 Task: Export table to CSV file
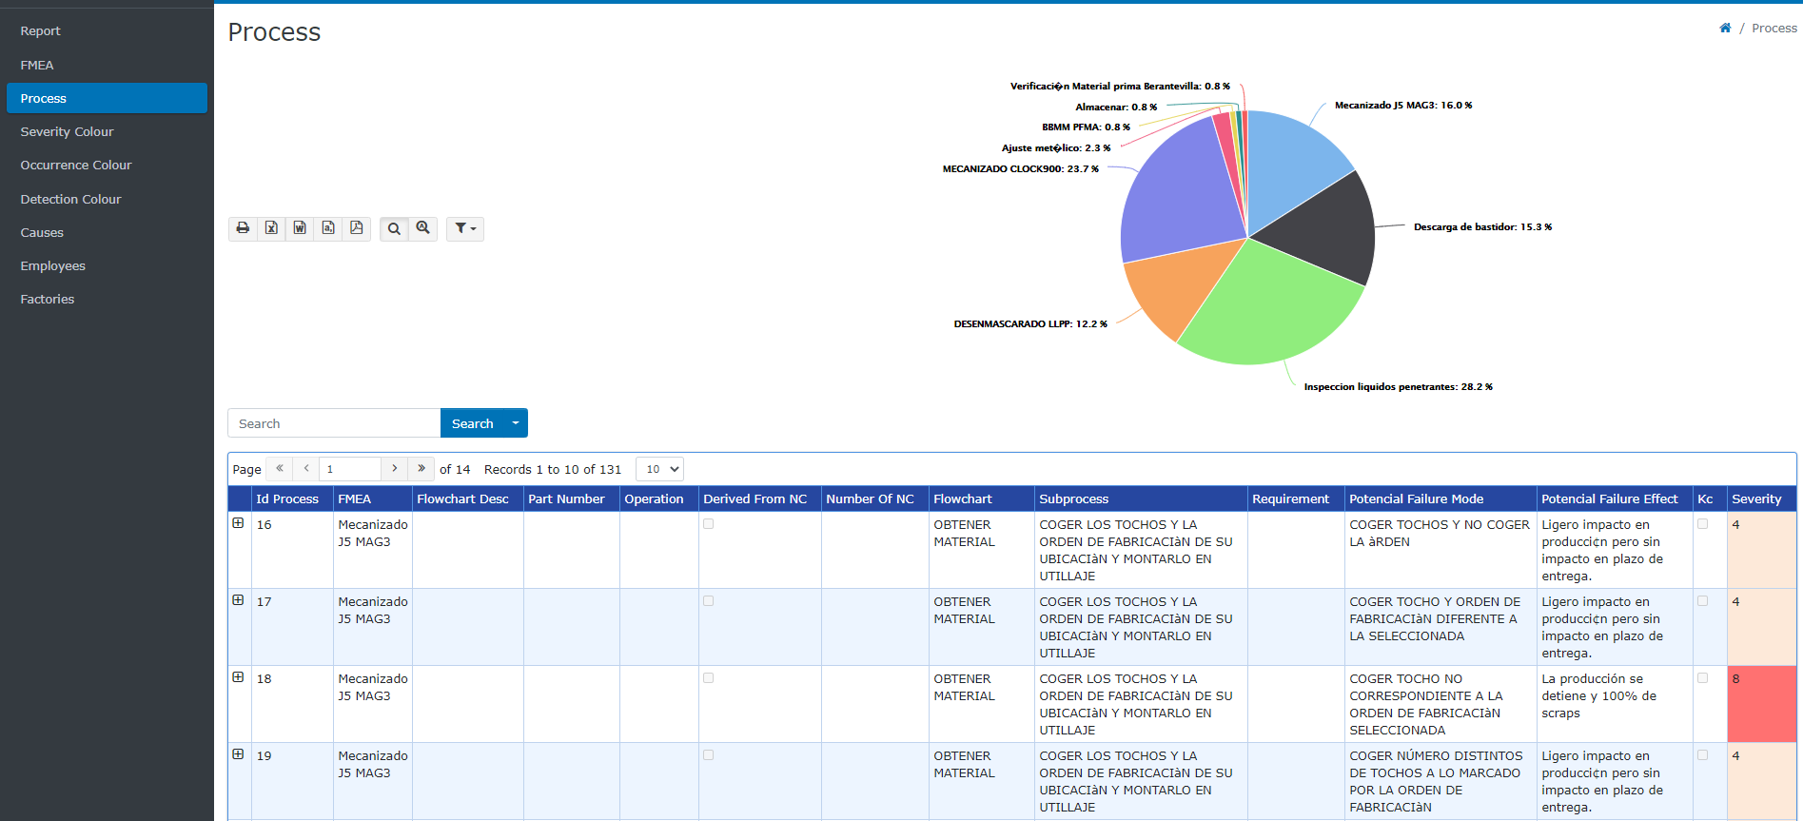328,228
